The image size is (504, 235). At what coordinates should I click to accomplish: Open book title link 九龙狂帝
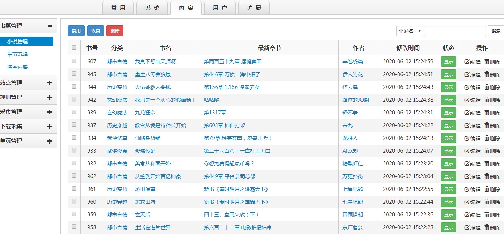pos(145,113)
